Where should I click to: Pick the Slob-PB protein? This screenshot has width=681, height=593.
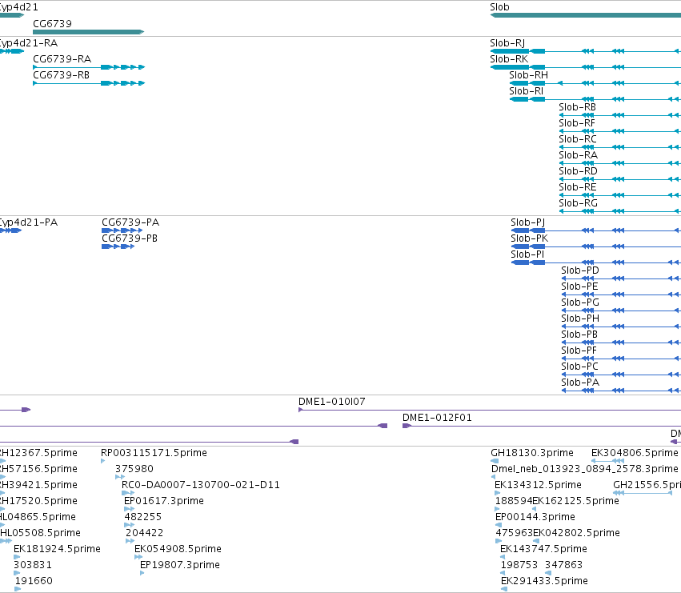[x=621, y=343]
